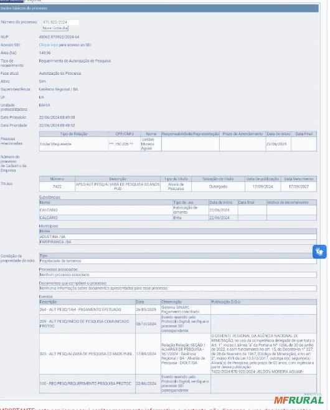Select the Tipo de Relação column header
This screenshot has width=330, height=410.
73,134
